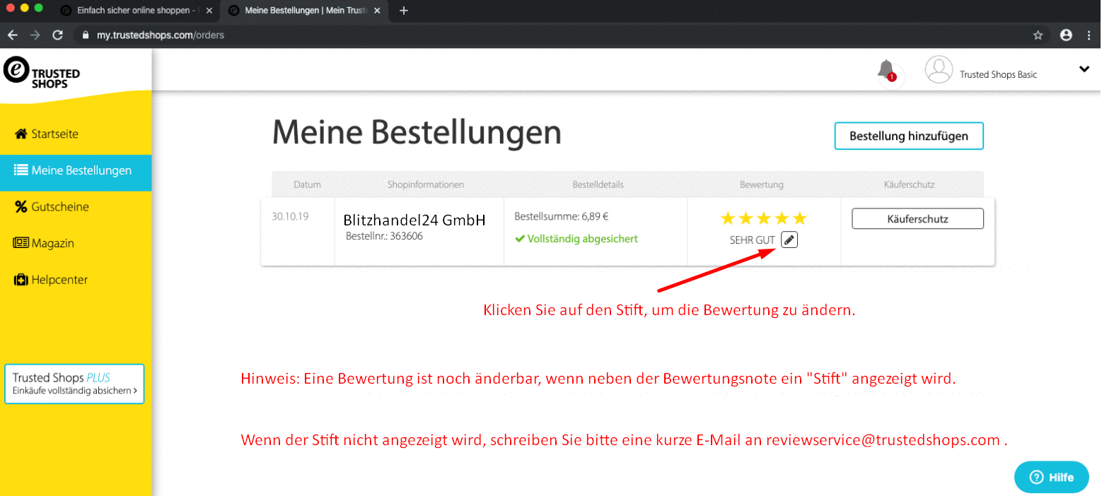
Task: Click the Bestellung hinzufügen button
Action: (x=909, y=136)
